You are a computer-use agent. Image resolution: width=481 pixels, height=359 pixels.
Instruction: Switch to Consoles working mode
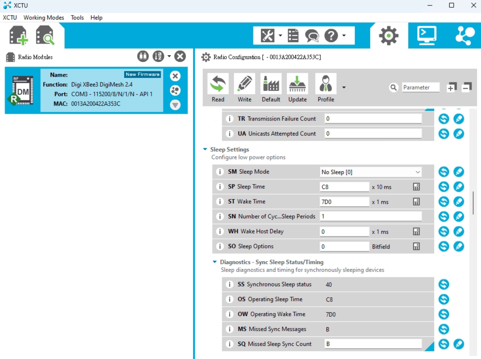[427, 35]
